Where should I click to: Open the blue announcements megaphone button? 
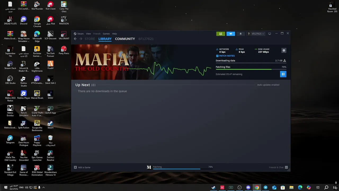pos(231,34)
